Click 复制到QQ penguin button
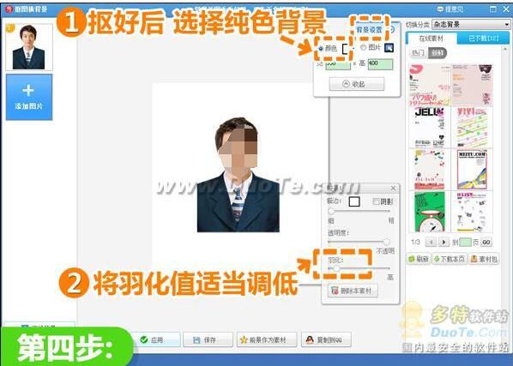 (326, 339)
